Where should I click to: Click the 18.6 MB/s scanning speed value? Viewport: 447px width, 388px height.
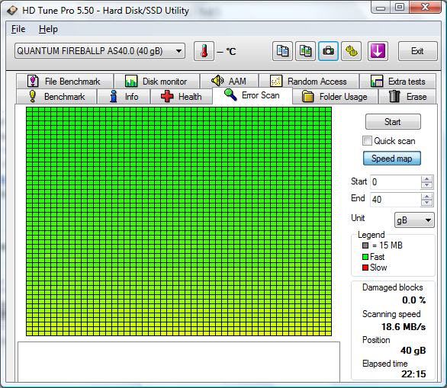[x=404, y=327]
